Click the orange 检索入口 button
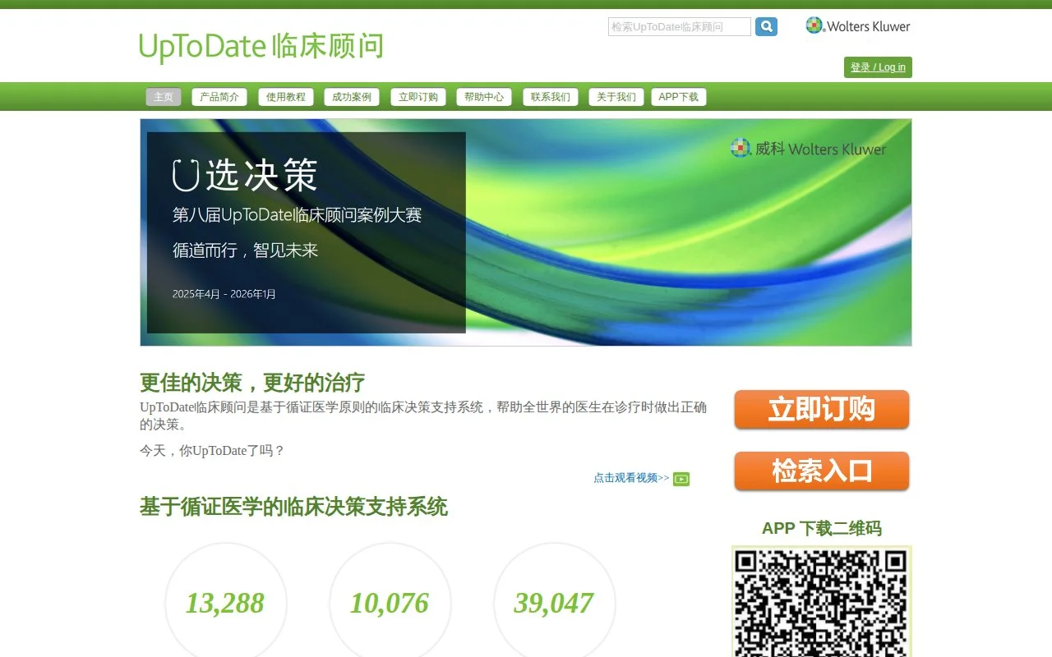 pyautogui.click(x=822, y=471)
